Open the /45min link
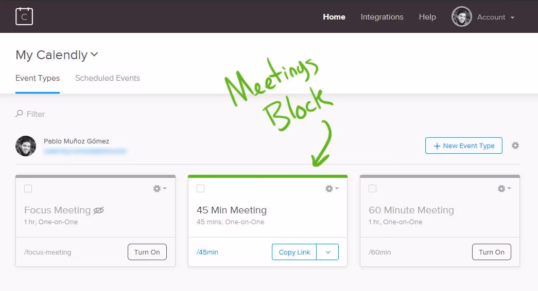This screenshot has height=291, width=538. pos(207,252)
